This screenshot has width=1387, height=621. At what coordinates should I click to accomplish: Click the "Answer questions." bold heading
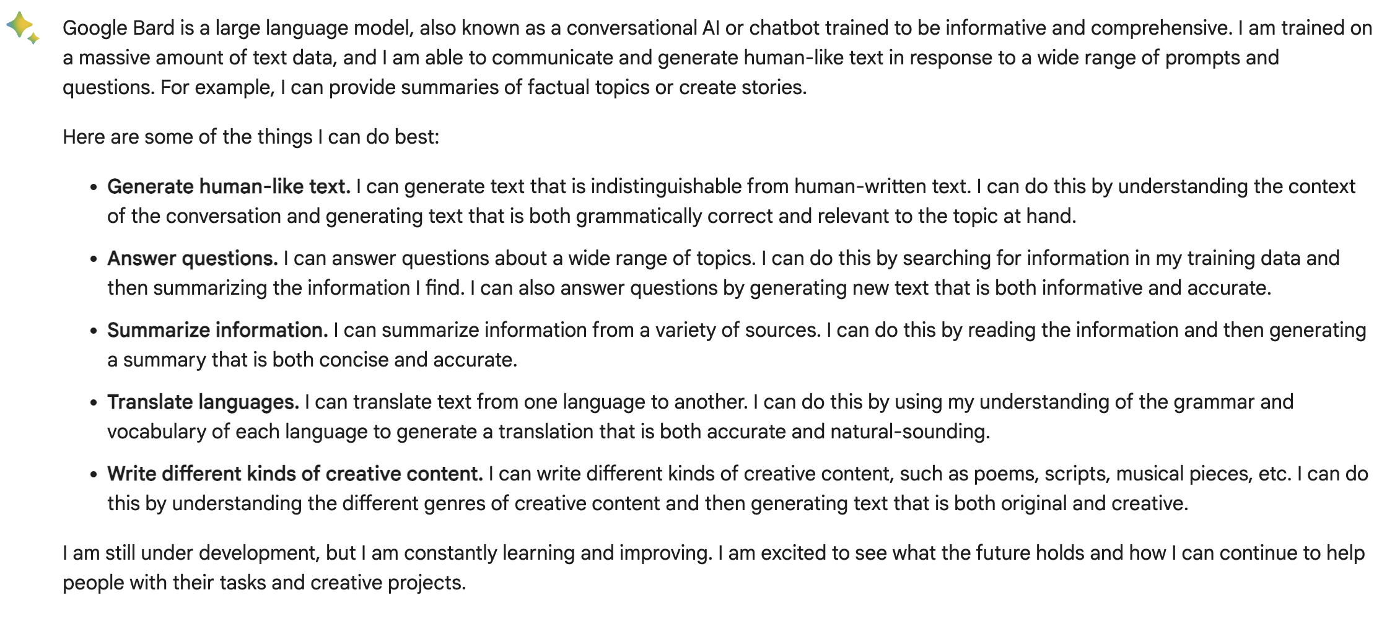[192, 259]
